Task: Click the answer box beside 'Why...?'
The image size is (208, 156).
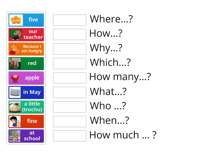Action: click(x=69, y=49)
